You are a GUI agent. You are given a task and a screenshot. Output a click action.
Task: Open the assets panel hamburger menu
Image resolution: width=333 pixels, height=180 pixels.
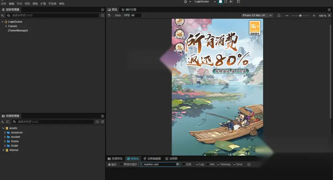pos(103,116)
